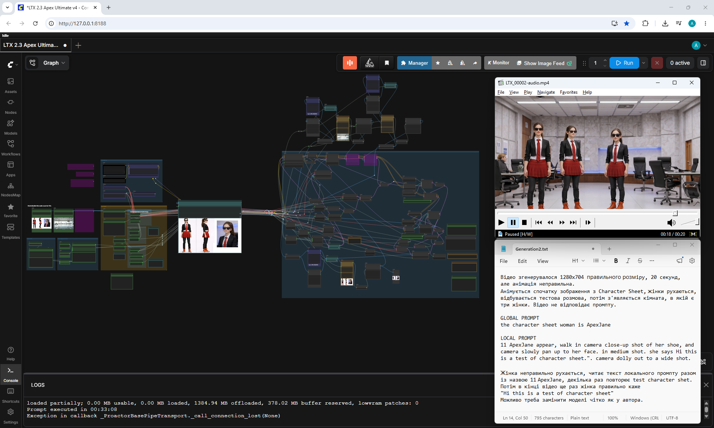
Task: Open more formatting options in Notepad
Action: (x=652, y=261)
